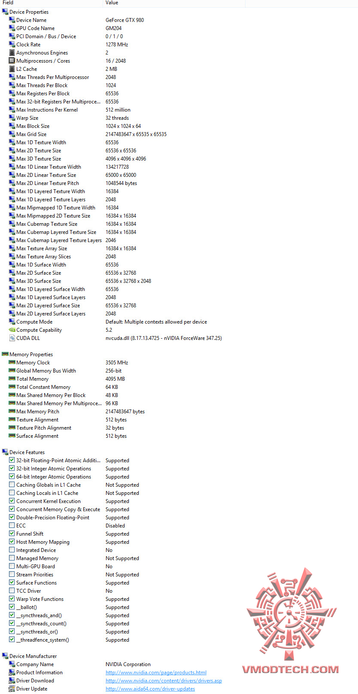
Task: Select the Device Properties group row
Action: tap(29, 12)
